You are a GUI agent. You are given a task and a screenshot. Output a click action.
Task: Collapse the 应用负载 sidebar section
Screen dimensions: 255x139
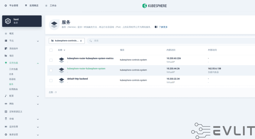click(x=38, y=63)
